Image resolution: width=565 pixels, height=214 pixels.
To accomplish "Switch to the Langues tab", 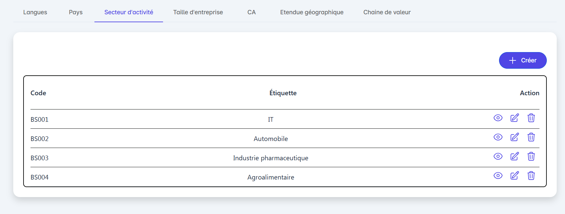I will pos(35,12).
